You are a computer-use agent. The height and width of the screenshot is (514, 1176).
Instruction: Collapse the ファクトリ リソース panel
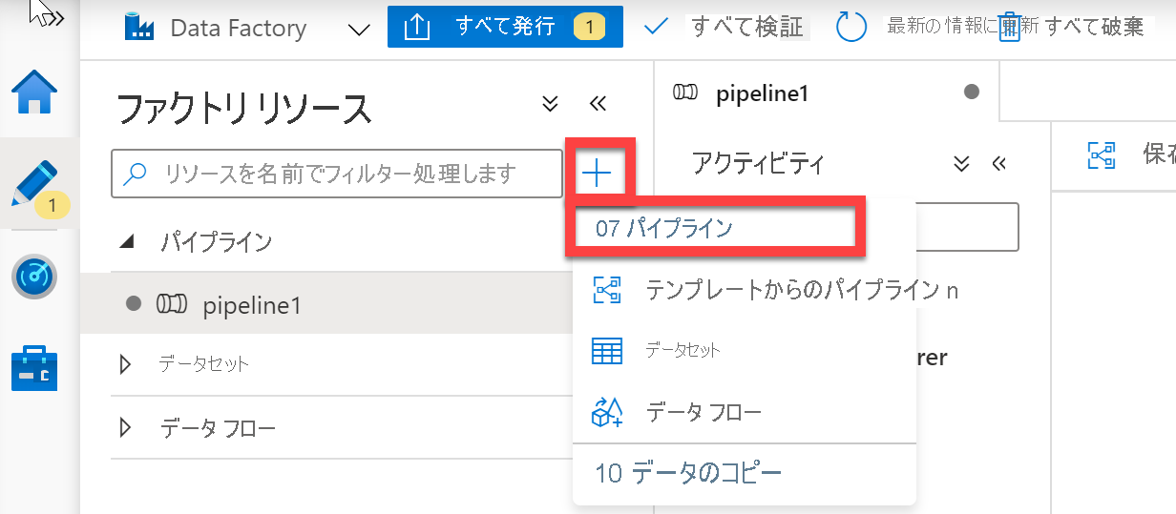598,104
